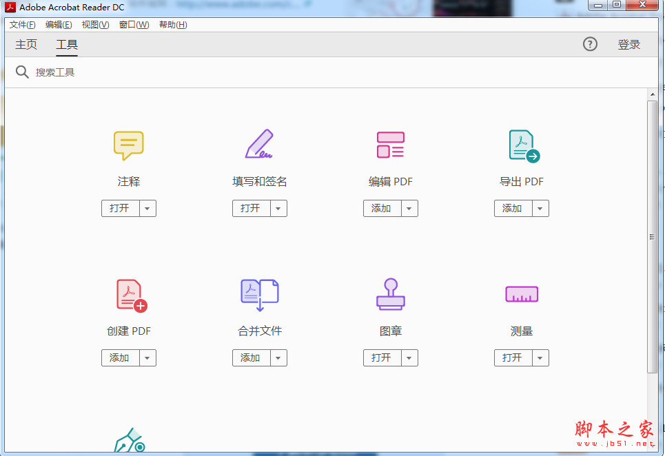Click 打开 button under 注释
665x456 pixels.
(121, 209)
